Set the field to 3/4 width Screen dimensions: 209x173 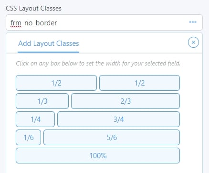point(119,119)
